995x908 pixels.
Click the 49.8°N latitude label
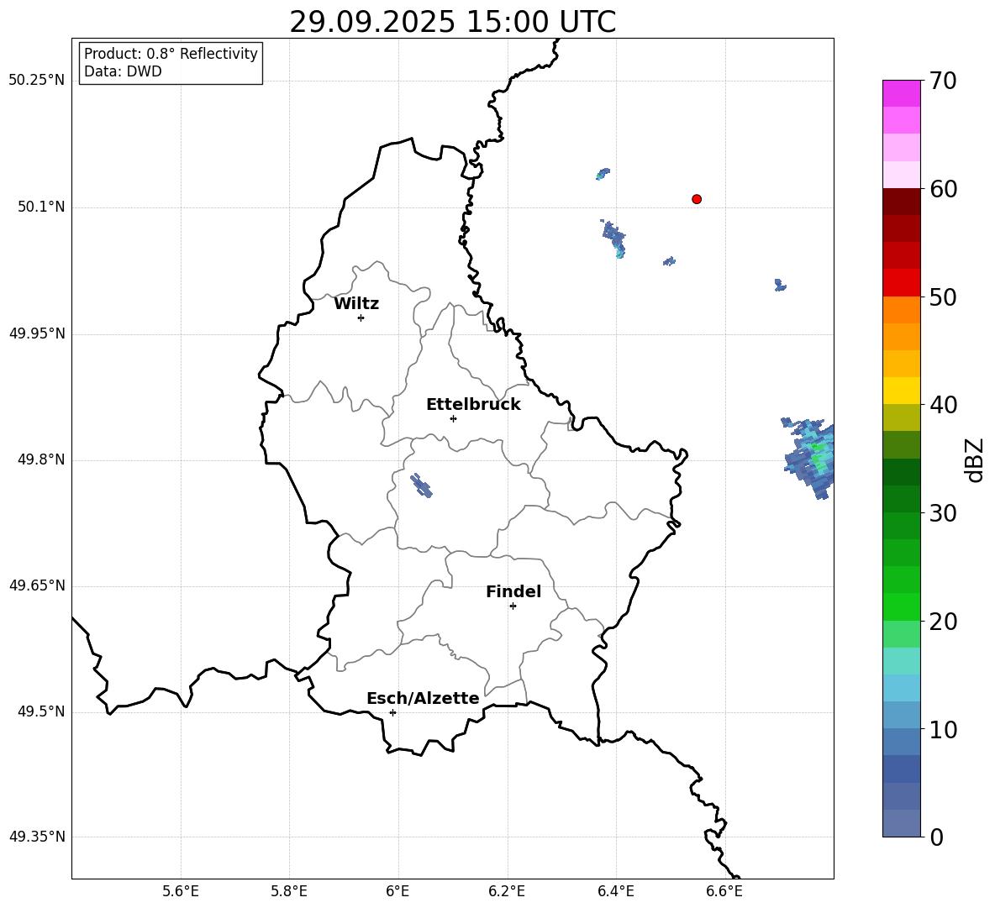coord(41,459)
